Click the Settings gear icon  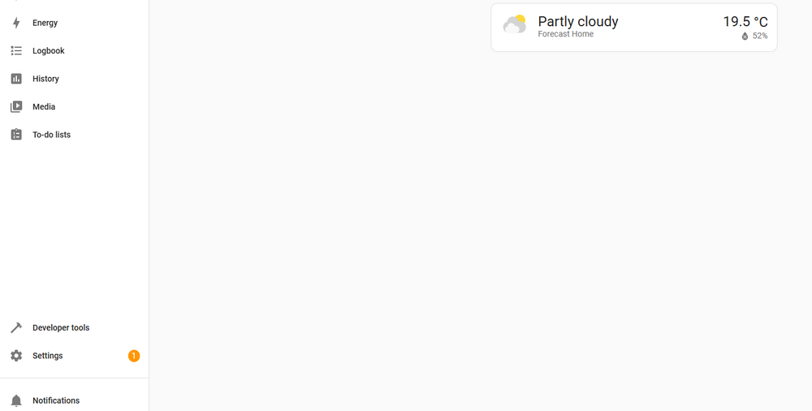16,356
